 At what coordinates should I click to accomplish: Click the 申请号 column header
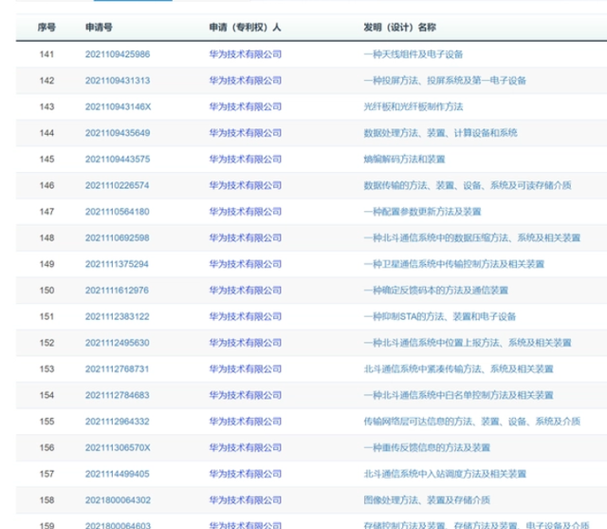click(99, 28)
